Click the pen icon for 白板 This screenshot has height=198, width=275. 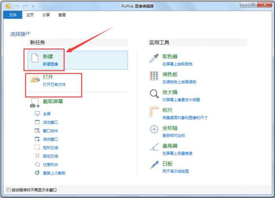click(154, 165)
